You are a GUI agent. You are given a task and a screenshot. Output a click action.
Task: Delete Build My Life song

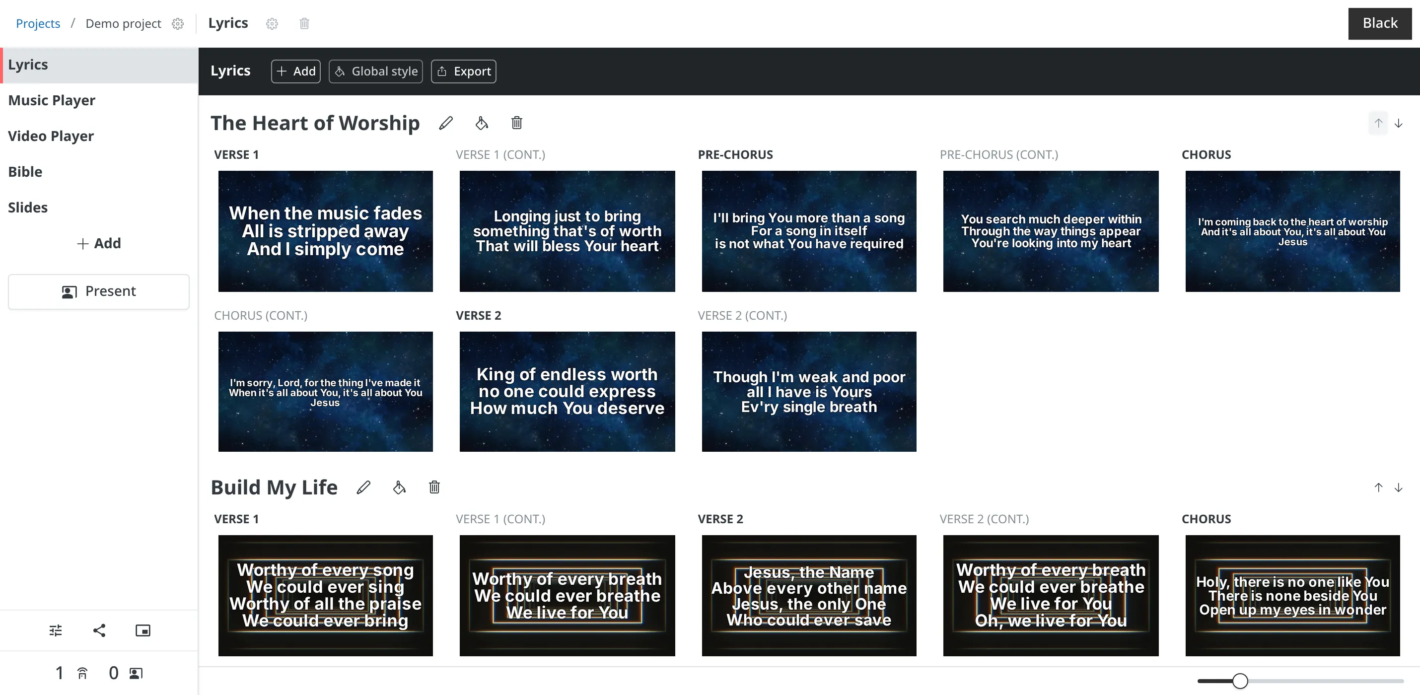434,487
